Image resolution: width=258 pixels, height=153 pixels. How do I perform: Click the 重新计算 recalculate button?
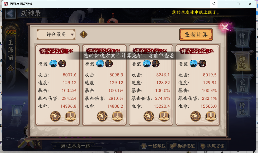point(196,35)
